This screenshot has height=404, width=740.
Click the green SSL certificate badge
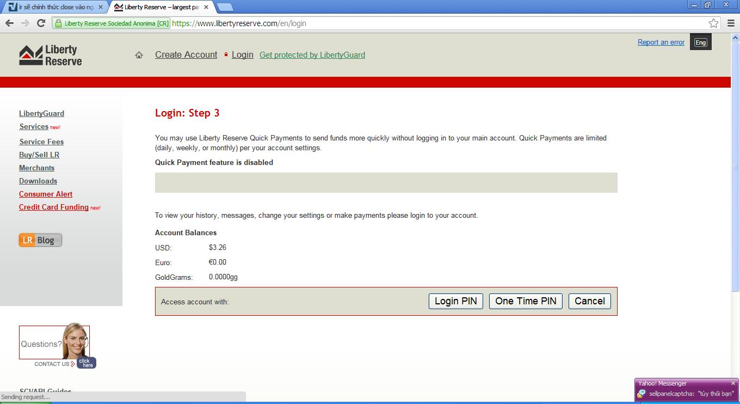[112, 23]
